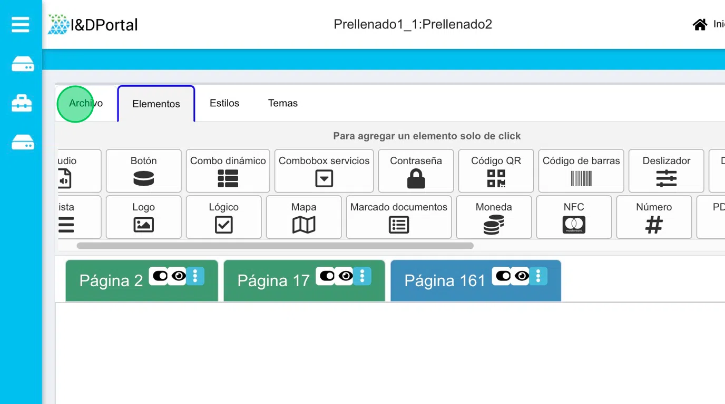
Task: Add a Moneda currency element
Action: click(494, 217)
